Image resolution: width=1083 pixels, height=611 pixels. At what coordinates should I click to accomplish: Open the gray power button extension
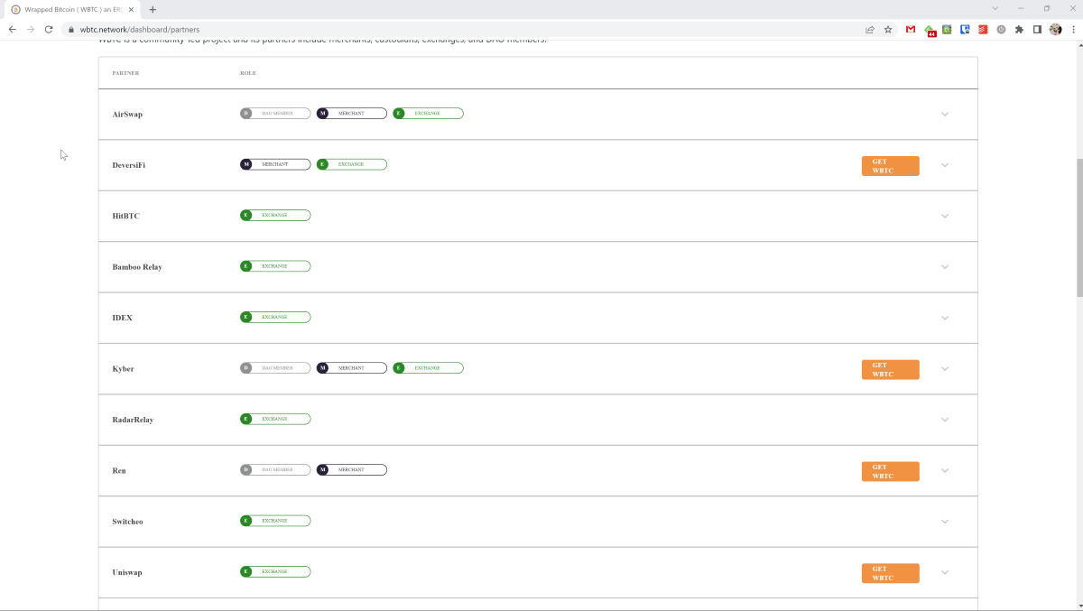(1001, 29)
